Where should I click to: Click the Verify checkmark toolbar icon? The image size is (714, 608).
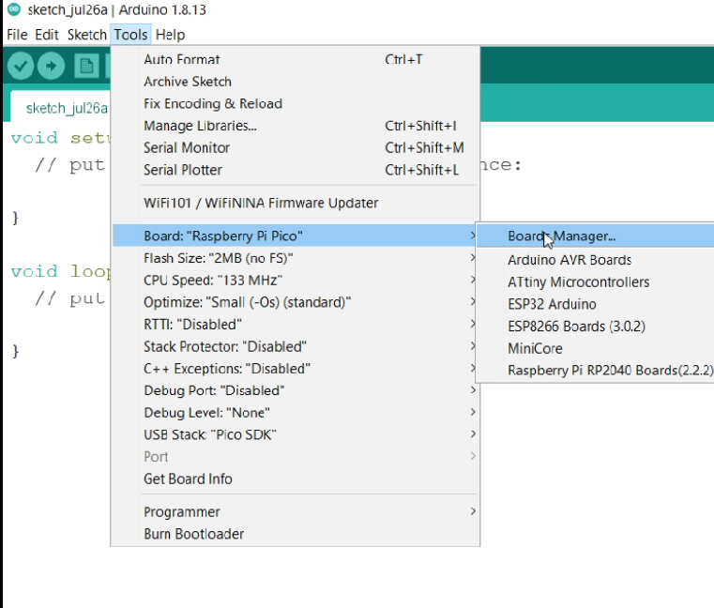pos(21,66)
